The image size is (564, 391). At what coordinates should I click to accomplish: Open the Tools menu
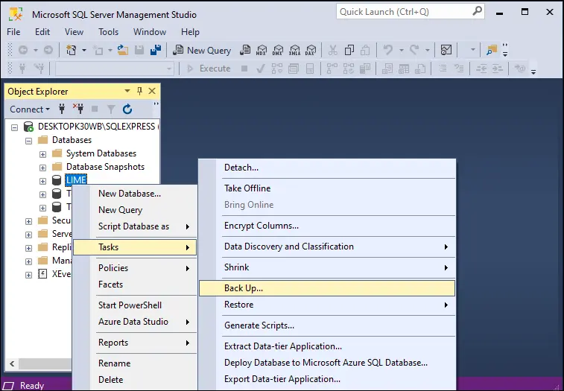click(x=108, y=32)
